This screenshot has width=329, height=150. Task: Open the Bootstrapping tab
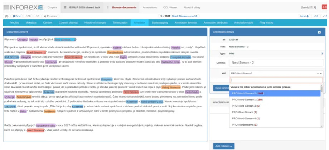160,22
